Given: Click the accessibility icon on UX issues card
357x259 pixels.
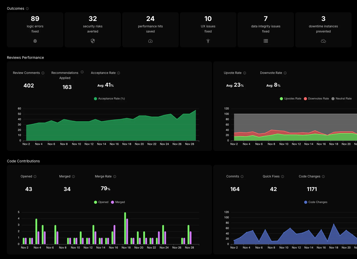Looking at the screenshot, I should pyautogui.click(x=208, y=41).
